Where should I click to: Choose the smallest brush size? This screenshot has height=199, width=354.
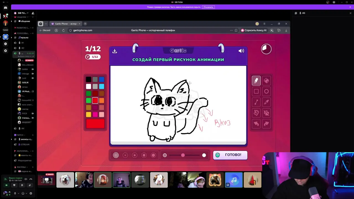[116, 155]
